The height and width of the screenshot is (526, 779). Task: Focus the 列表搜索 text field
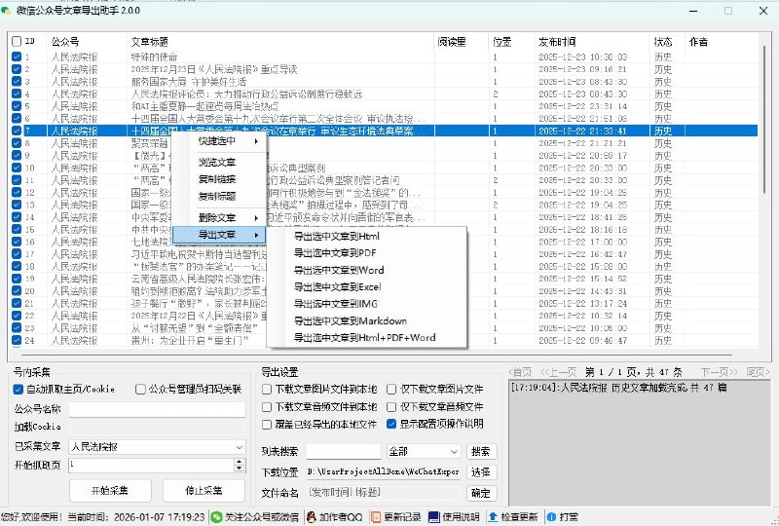pos(344,451)
